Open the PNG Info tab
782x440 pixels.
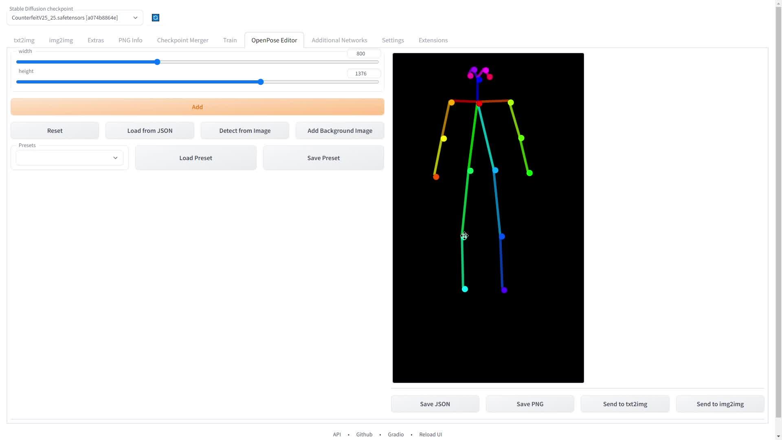130,40
